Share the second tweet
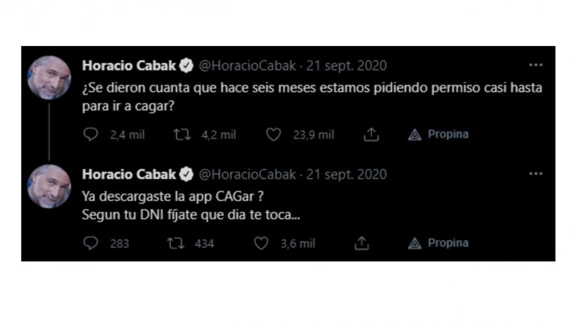This screenshot has height=322, width=574. 362,243
